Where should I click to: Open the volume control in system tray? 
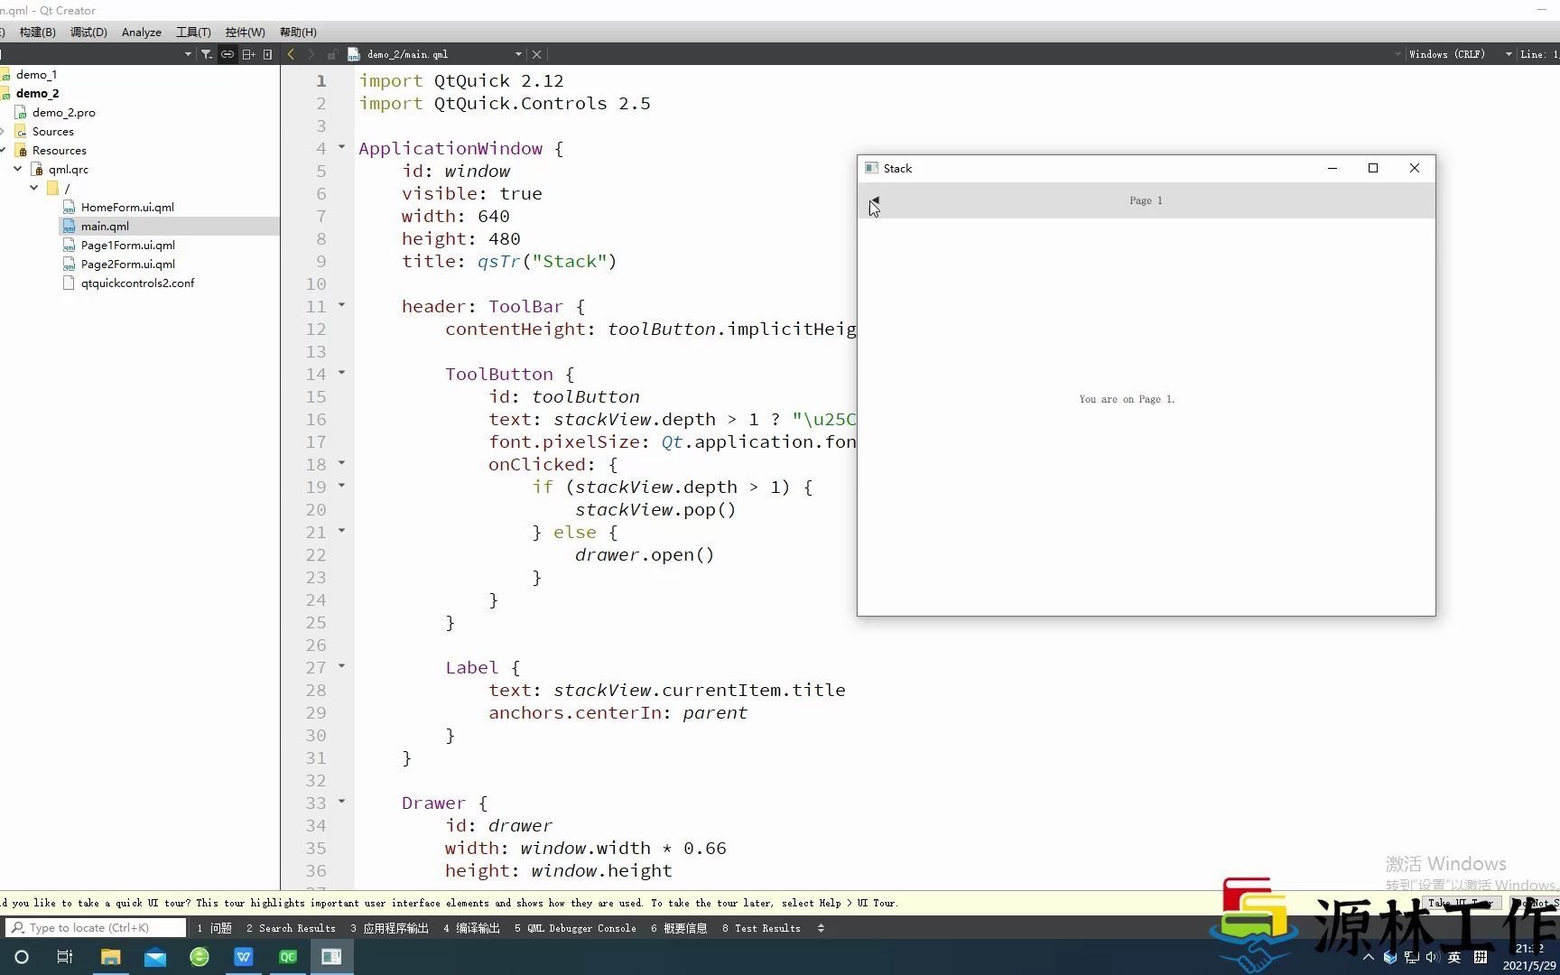(1433, 957)
